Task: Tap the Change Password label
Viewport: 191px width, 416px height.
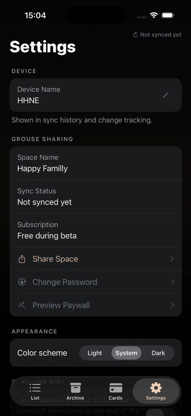Action: tap(65, 282)
